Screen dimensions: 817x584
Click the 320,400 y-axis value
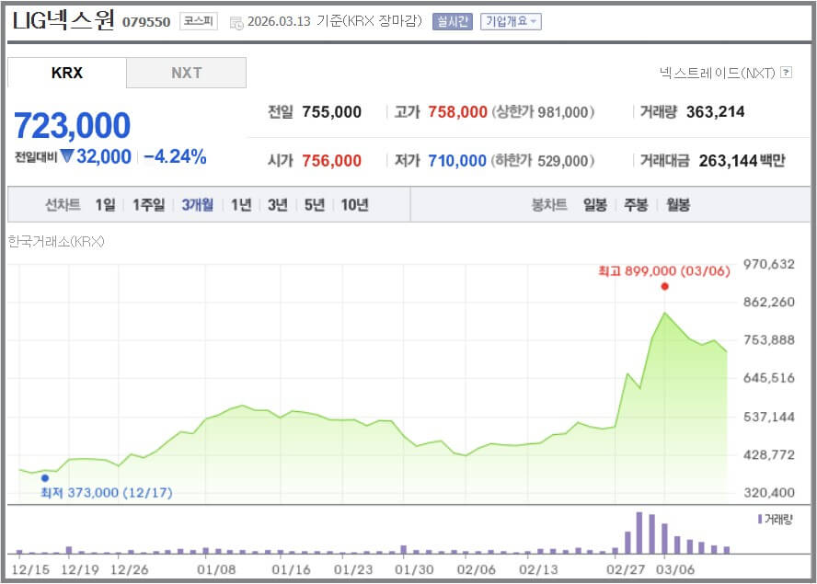[769, 492]
